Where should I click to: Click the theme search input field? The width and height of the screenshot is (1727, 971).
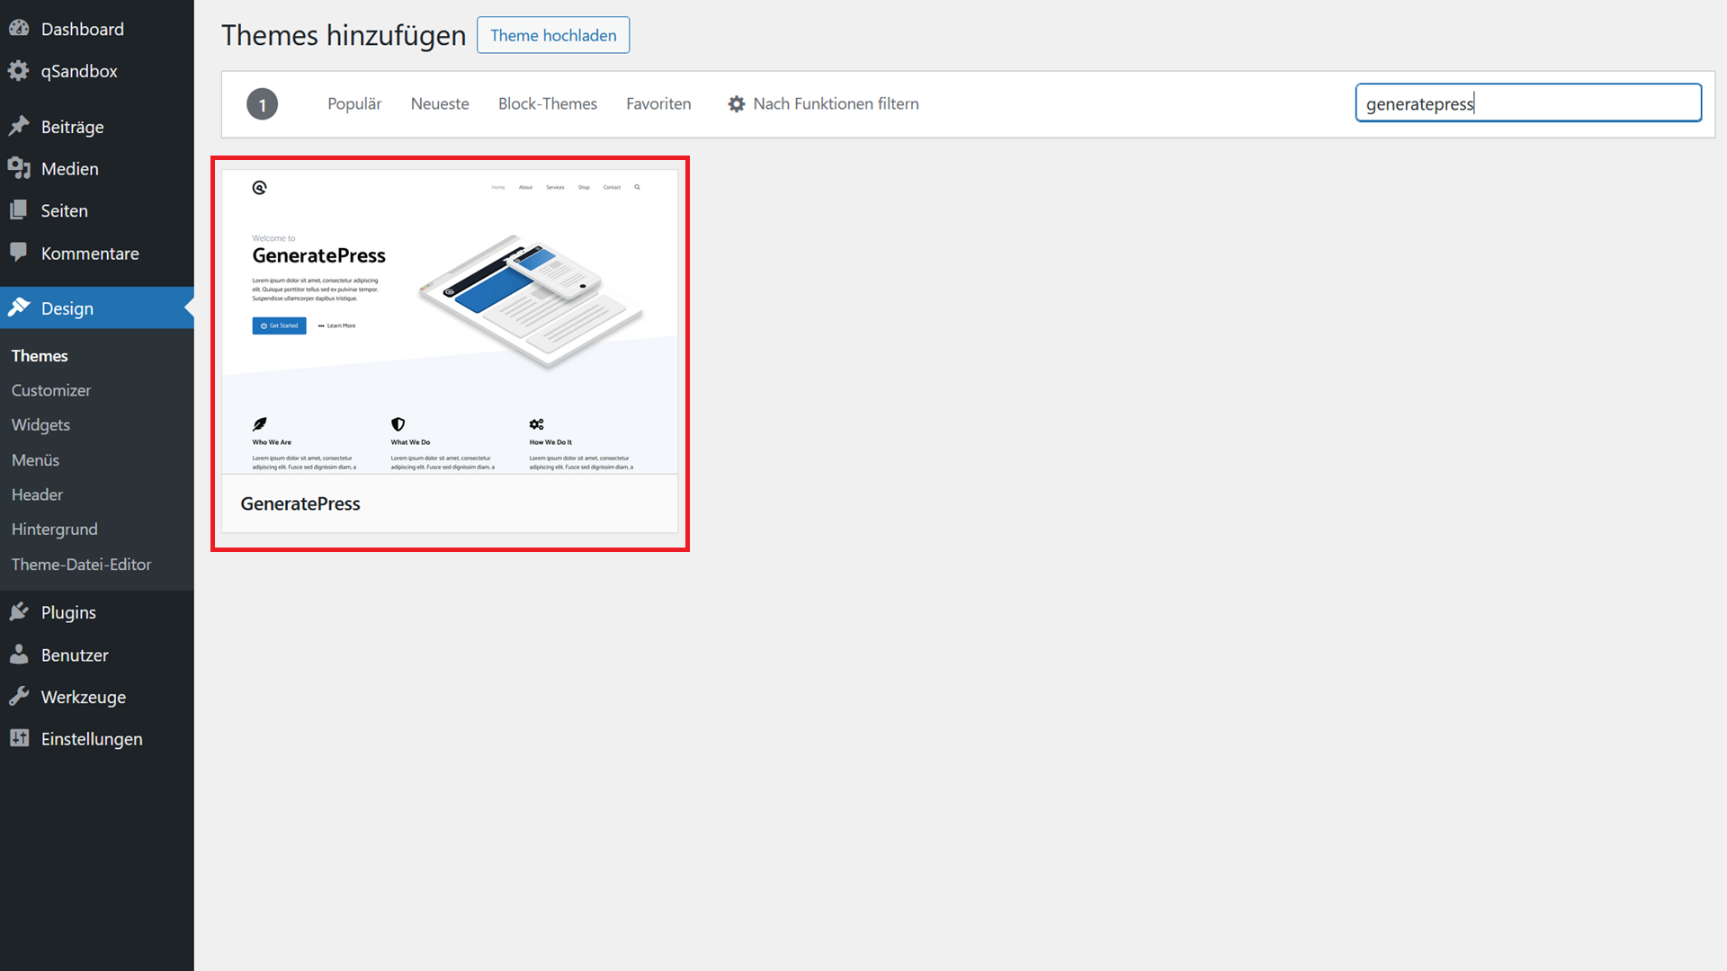pyautogui.click(x=1528, y=102)
